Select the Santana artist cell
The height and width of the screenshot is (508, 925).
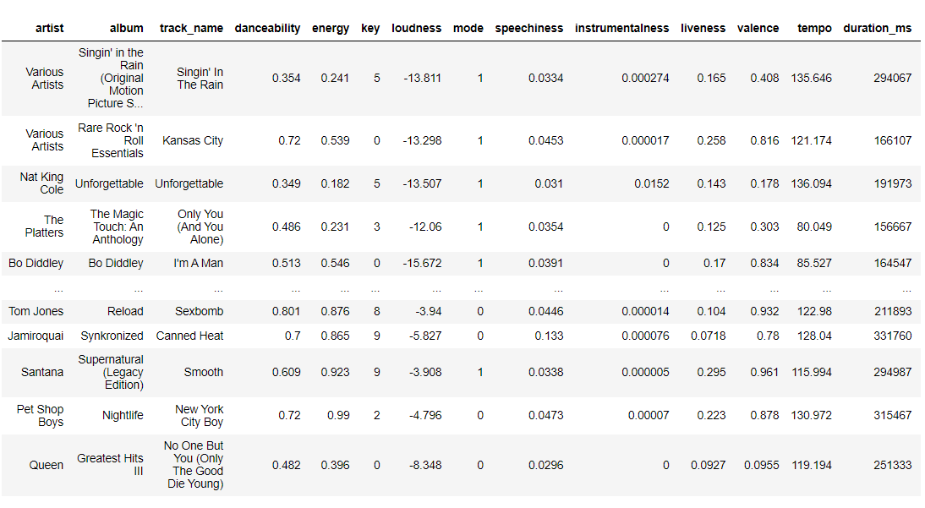(x=42, y=372)
